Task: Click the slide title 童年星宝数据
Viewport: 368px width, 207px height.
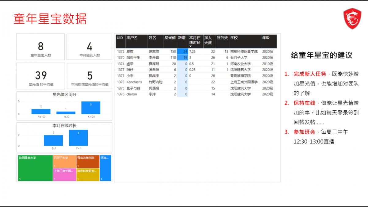Action: click(x=50, y=19)
